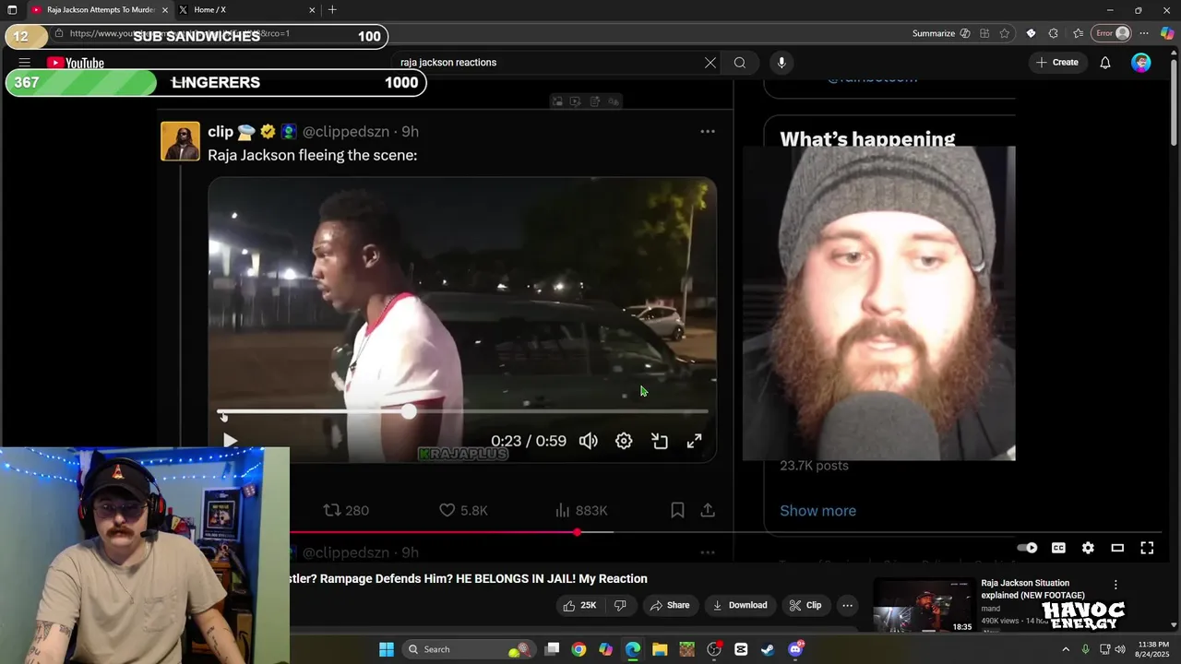Open the YouTube Create button
This screenshot has height=664, width=1181.
point(1057,63)
